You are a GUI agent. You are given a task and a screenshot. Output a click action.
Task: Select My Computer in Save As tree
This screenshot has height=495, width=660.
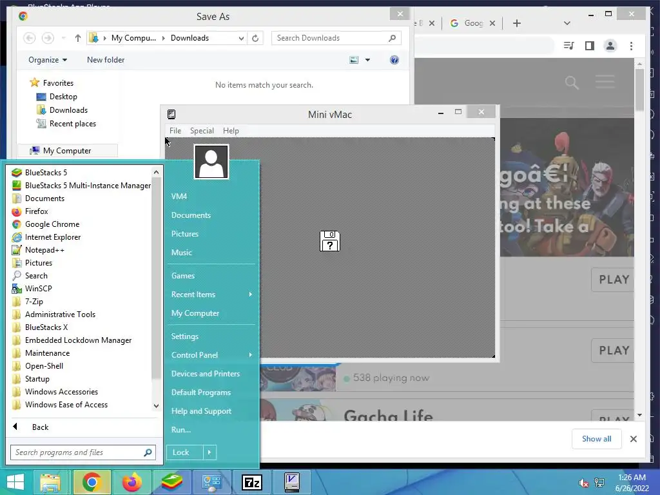tap(67, 151)
